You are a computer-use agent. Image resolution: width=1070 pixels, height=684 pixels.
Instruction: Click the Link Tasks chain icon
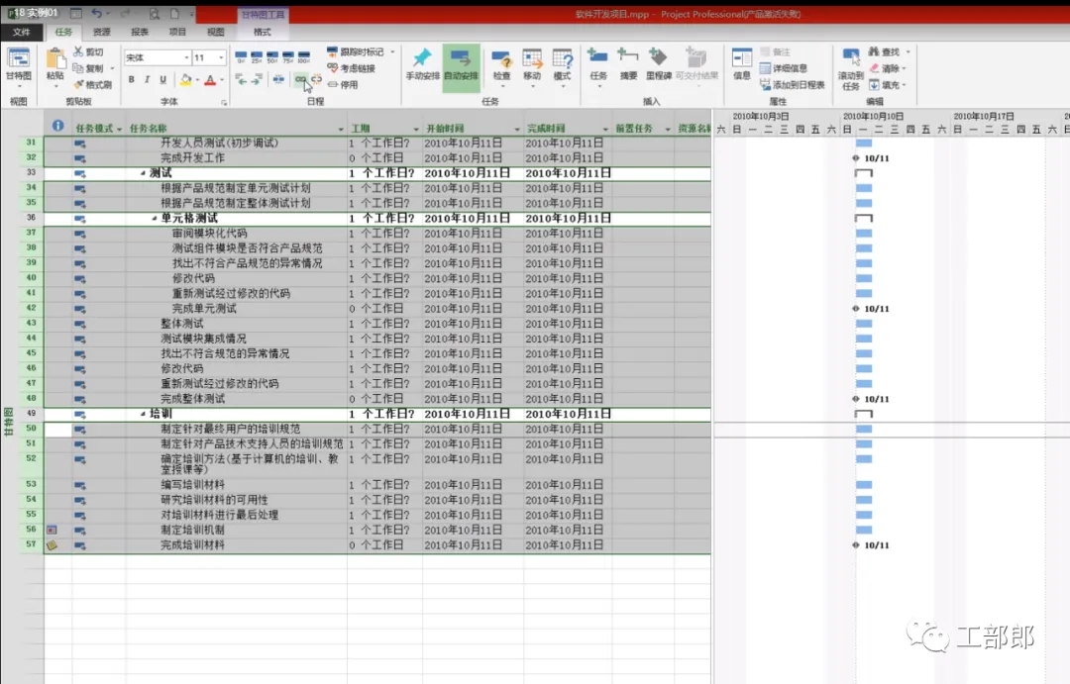point(300,80)
